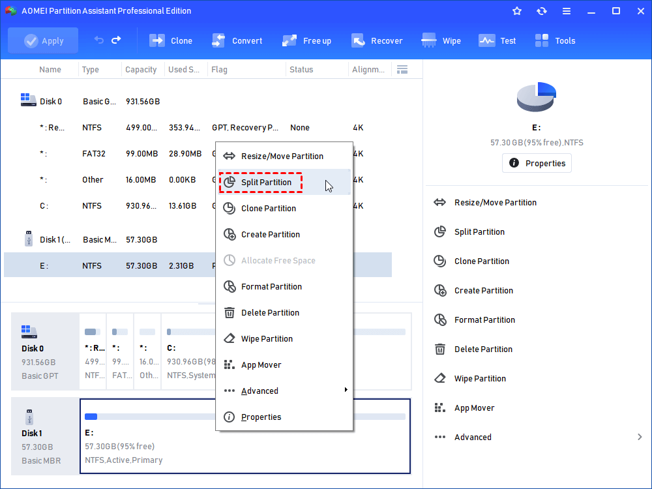Open the hamburger menu in title bar
This screenshot has width=652, height=489.
coord(567,11)
